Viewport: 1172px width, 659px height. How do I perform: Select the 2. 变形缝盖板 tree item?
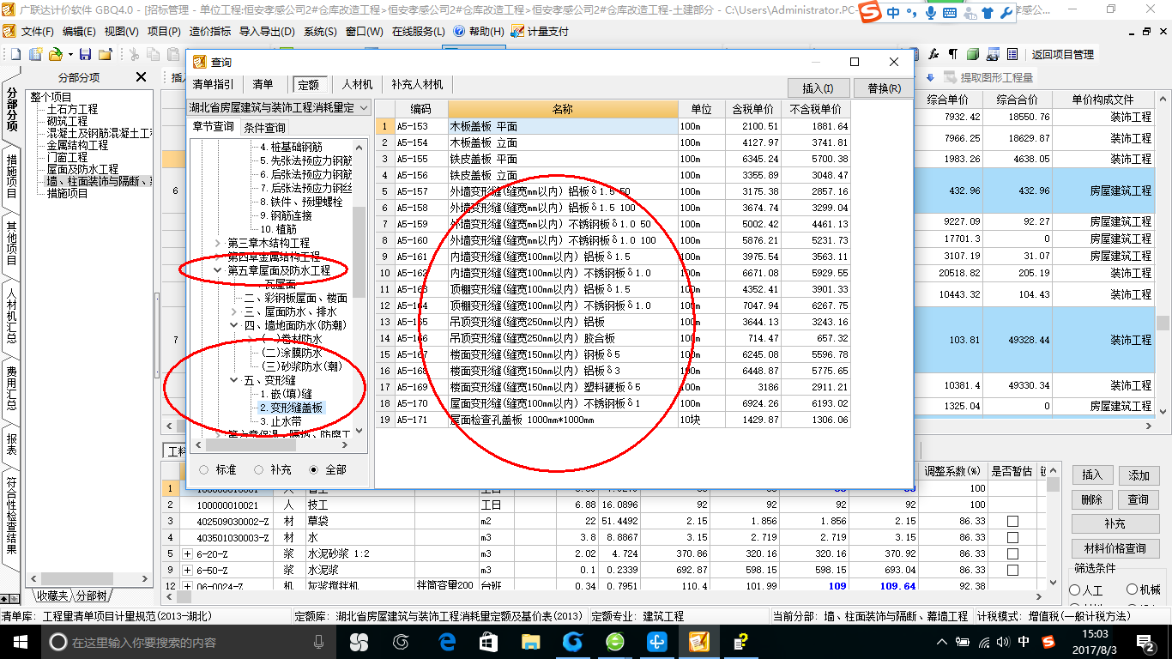(291, 408)
